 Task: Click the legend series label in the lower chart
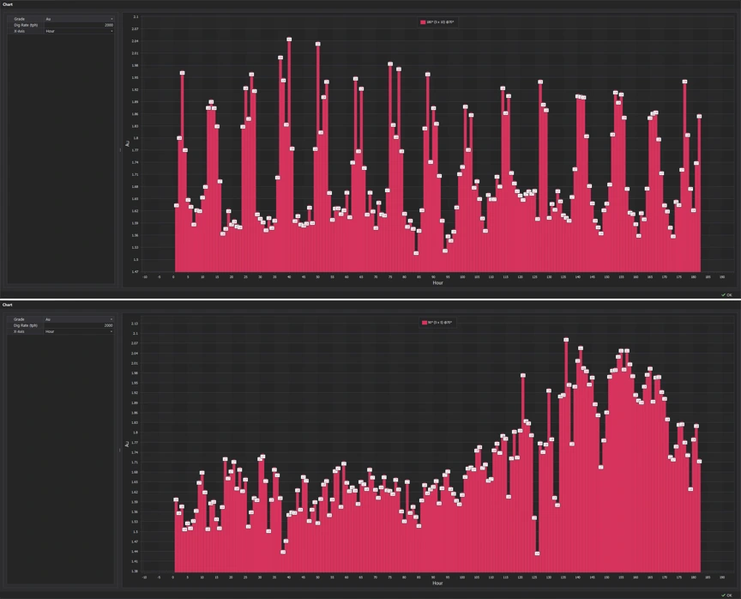coord(440,323)
